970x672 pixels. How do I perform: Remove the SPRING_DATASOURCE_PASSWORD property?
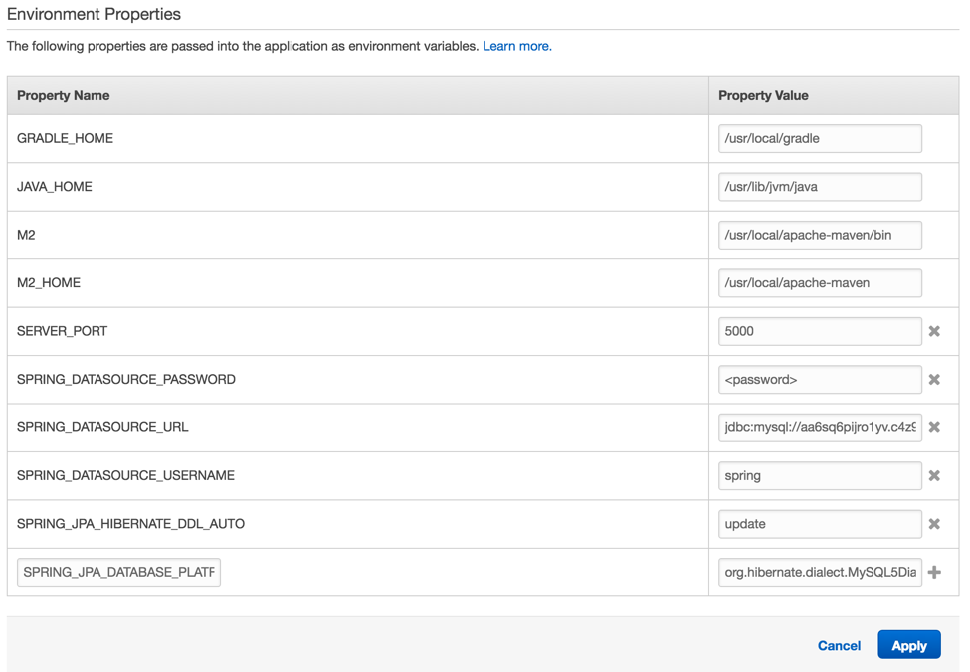(934, 380)
